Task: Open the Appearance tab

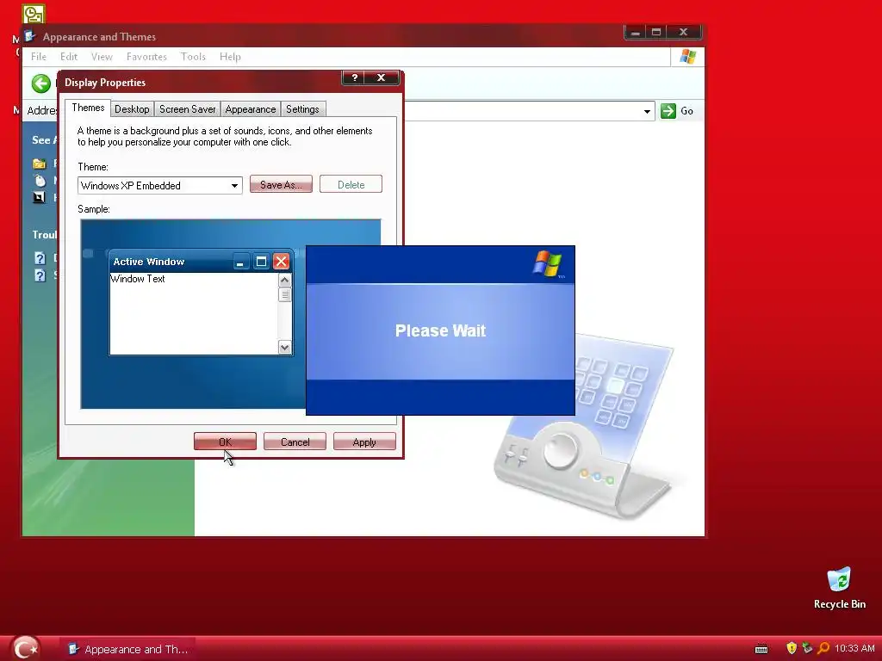Action: click(251, 109)
